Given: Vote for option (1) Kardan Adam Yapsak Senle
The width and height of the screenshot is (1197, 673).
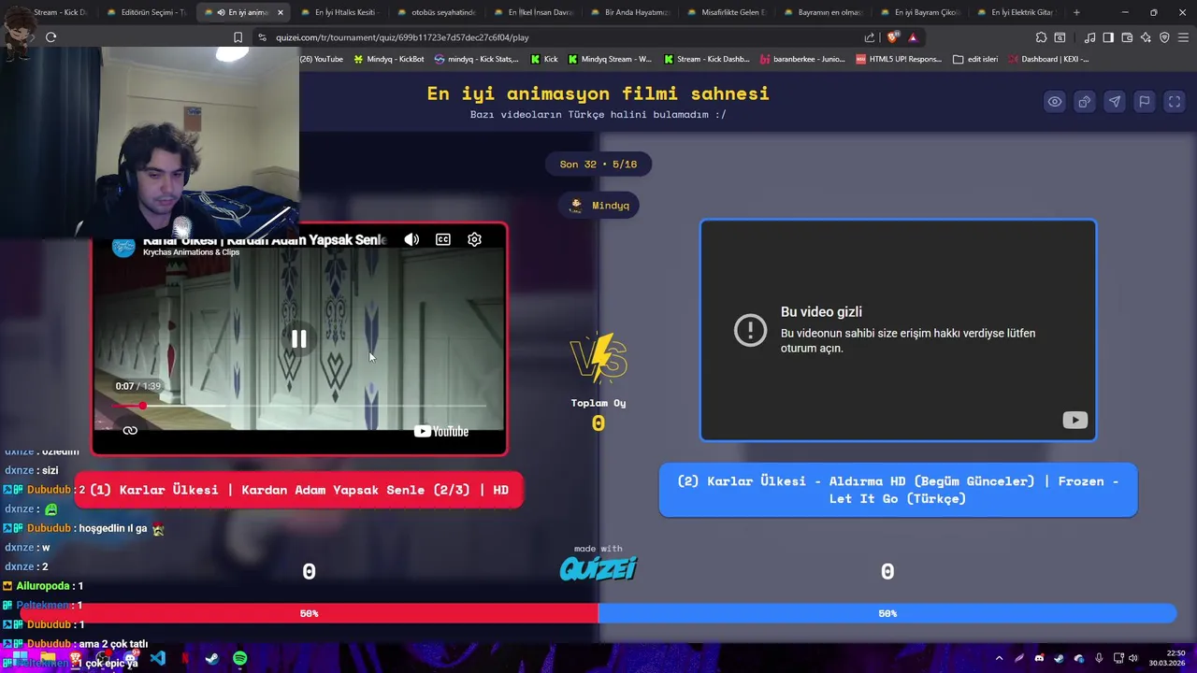Looking at the screenshot, I should (x=298, y=490).
